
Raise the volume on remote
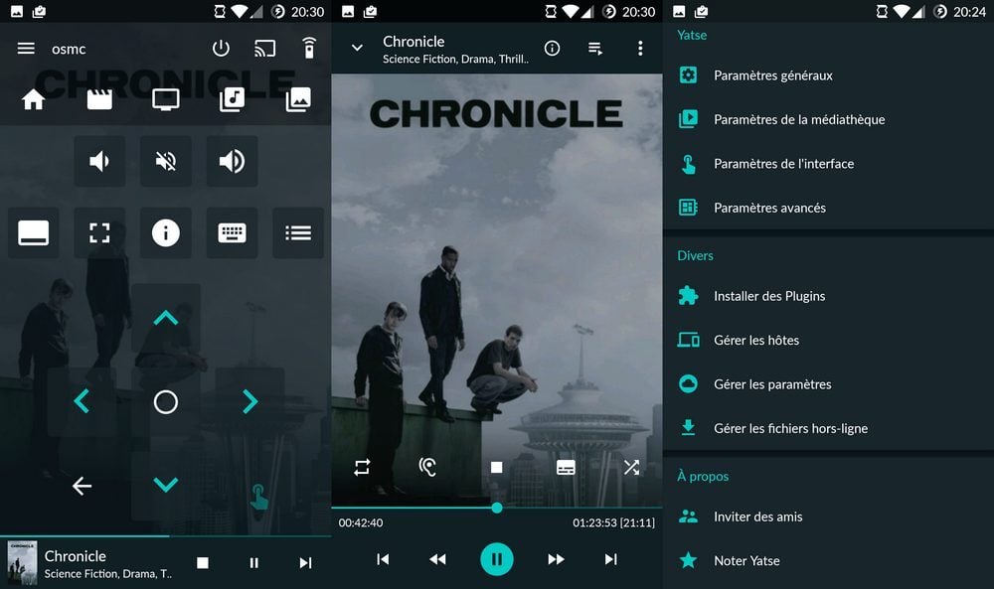pyautogui.click(x=232, y=161)
